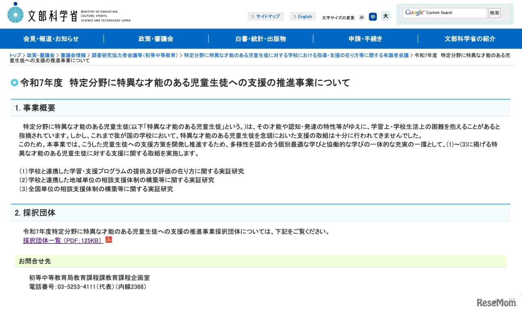Switch text size to 大
Image resolution: width=522 pixels, height=312 pixels.
[385, 16]
